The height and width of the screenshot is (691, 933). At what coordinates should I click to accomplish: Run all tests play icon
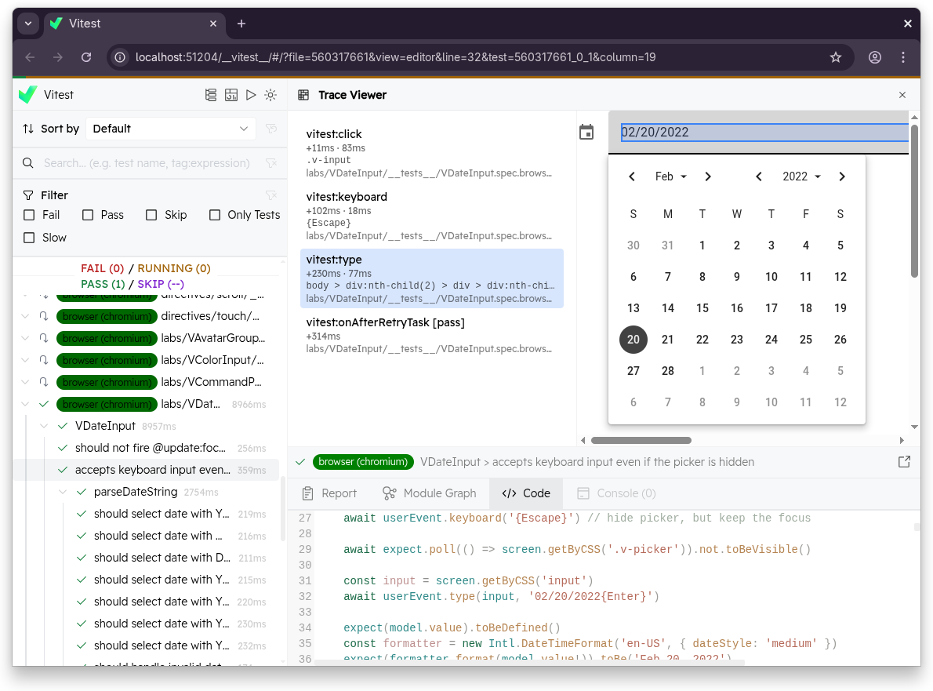(251, 95)
